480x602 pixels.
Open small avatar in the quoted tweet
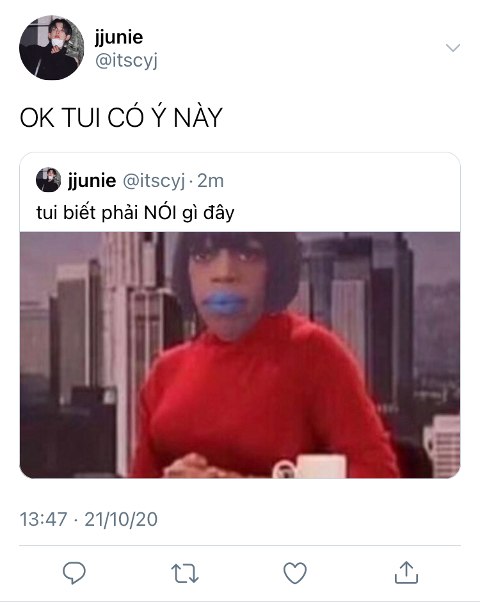pos(49,180)
